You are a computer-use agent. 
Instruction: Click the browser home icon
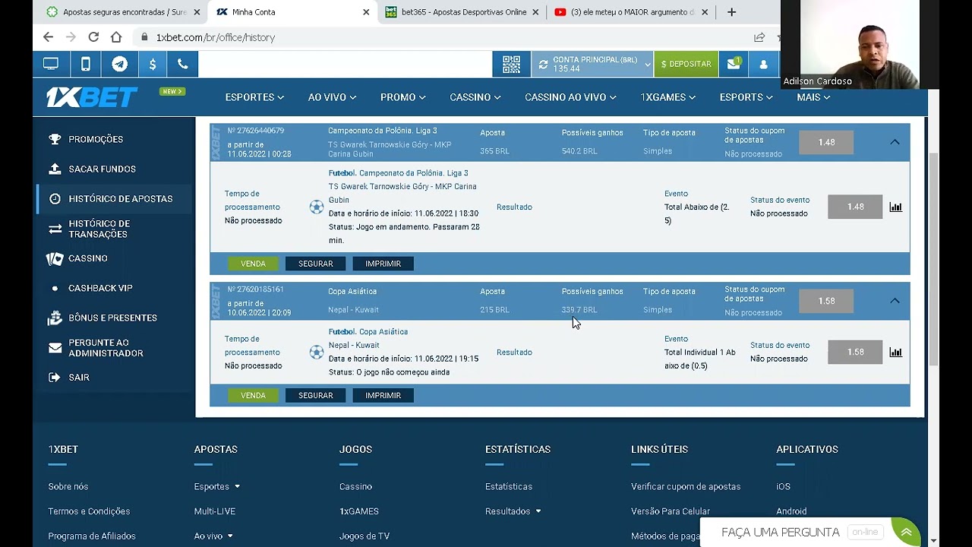pos(116,37)
